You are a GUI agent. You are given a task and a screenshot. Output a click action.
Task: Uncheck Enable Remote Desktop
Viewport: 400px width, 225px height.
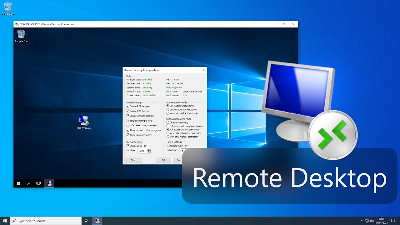pyautogui.click(x=128, y=116)
